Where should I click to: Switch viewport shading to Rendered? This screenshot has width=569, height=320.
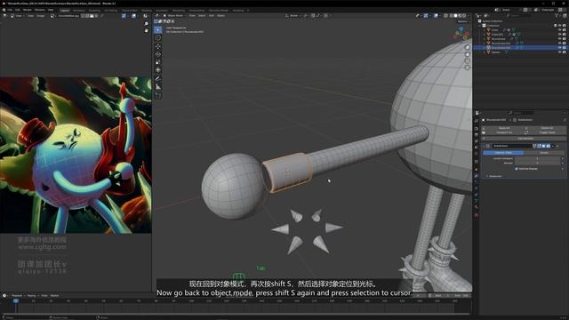click(464, 16)
